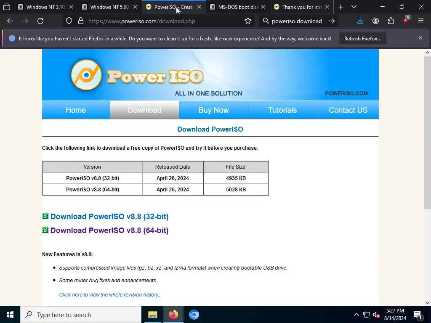Open a new tab with the plus icon
431x323 pixels.
[x=341, y=7]
